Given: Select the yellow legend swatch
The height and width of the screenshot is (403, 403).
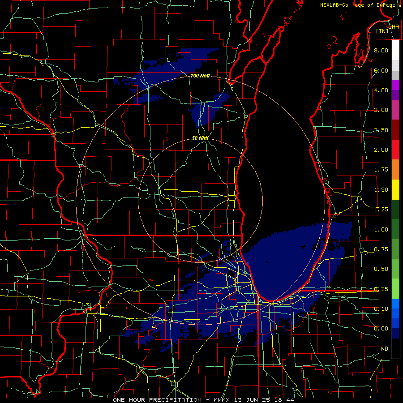Looking at the screenshot, I should (395, 189).
